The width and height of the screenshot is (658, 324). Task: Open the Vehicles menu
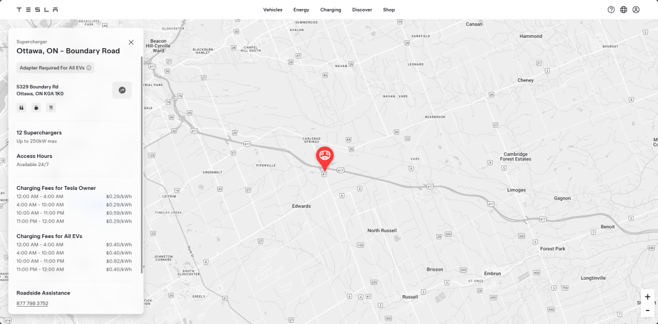[272, 10]
